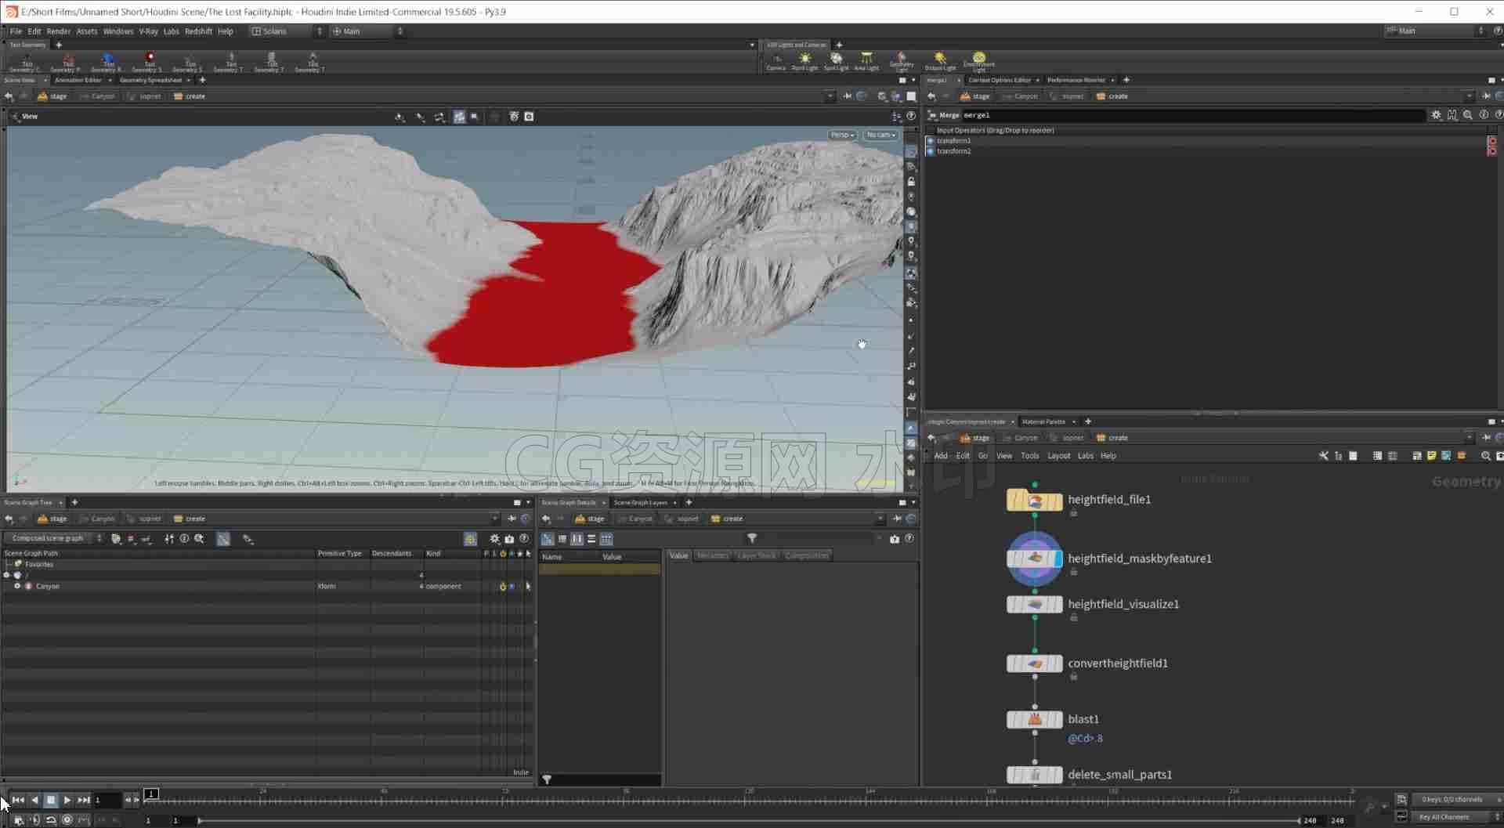Image resolution: width=1504 pixels, height=828 pixels.
Task: Click the Scene Graph Tree settings gear
Action: (x=494, y=539)
